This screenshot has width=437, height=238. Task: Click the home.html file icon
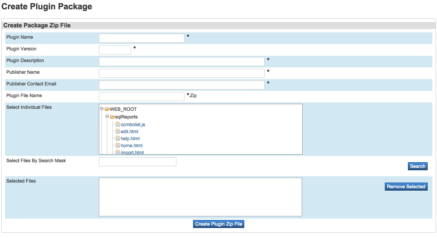118,146
